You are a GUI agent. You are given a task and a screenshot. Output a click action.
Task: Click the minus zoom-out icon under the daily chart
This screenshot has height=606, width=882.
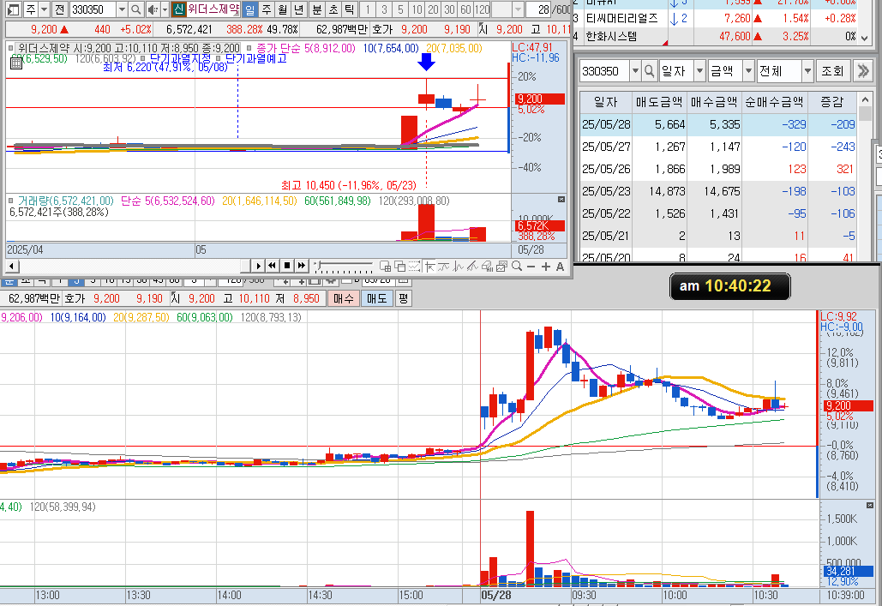pos(531,267)
